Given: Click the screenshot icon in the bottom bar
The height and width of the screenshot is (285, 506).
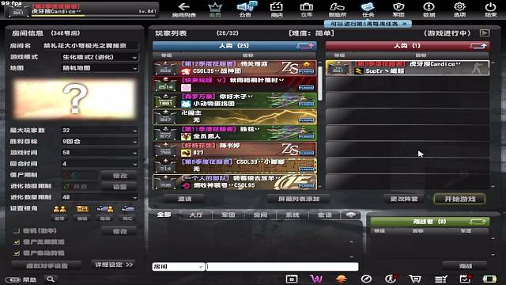Looking at the screenshot, I should pos(292,279).
